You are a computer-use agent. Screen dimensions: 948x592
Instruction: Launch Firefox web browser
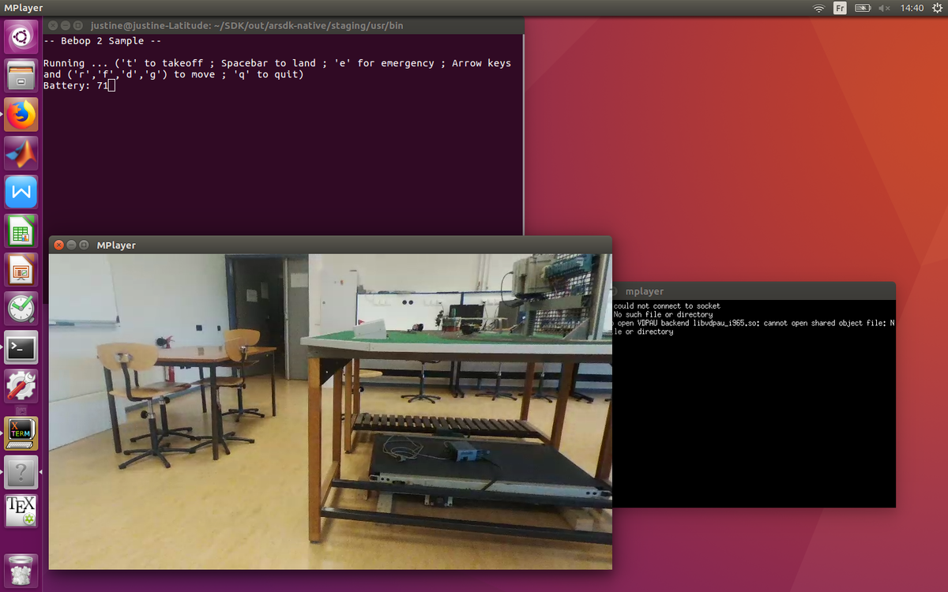[x=22, y=114]
